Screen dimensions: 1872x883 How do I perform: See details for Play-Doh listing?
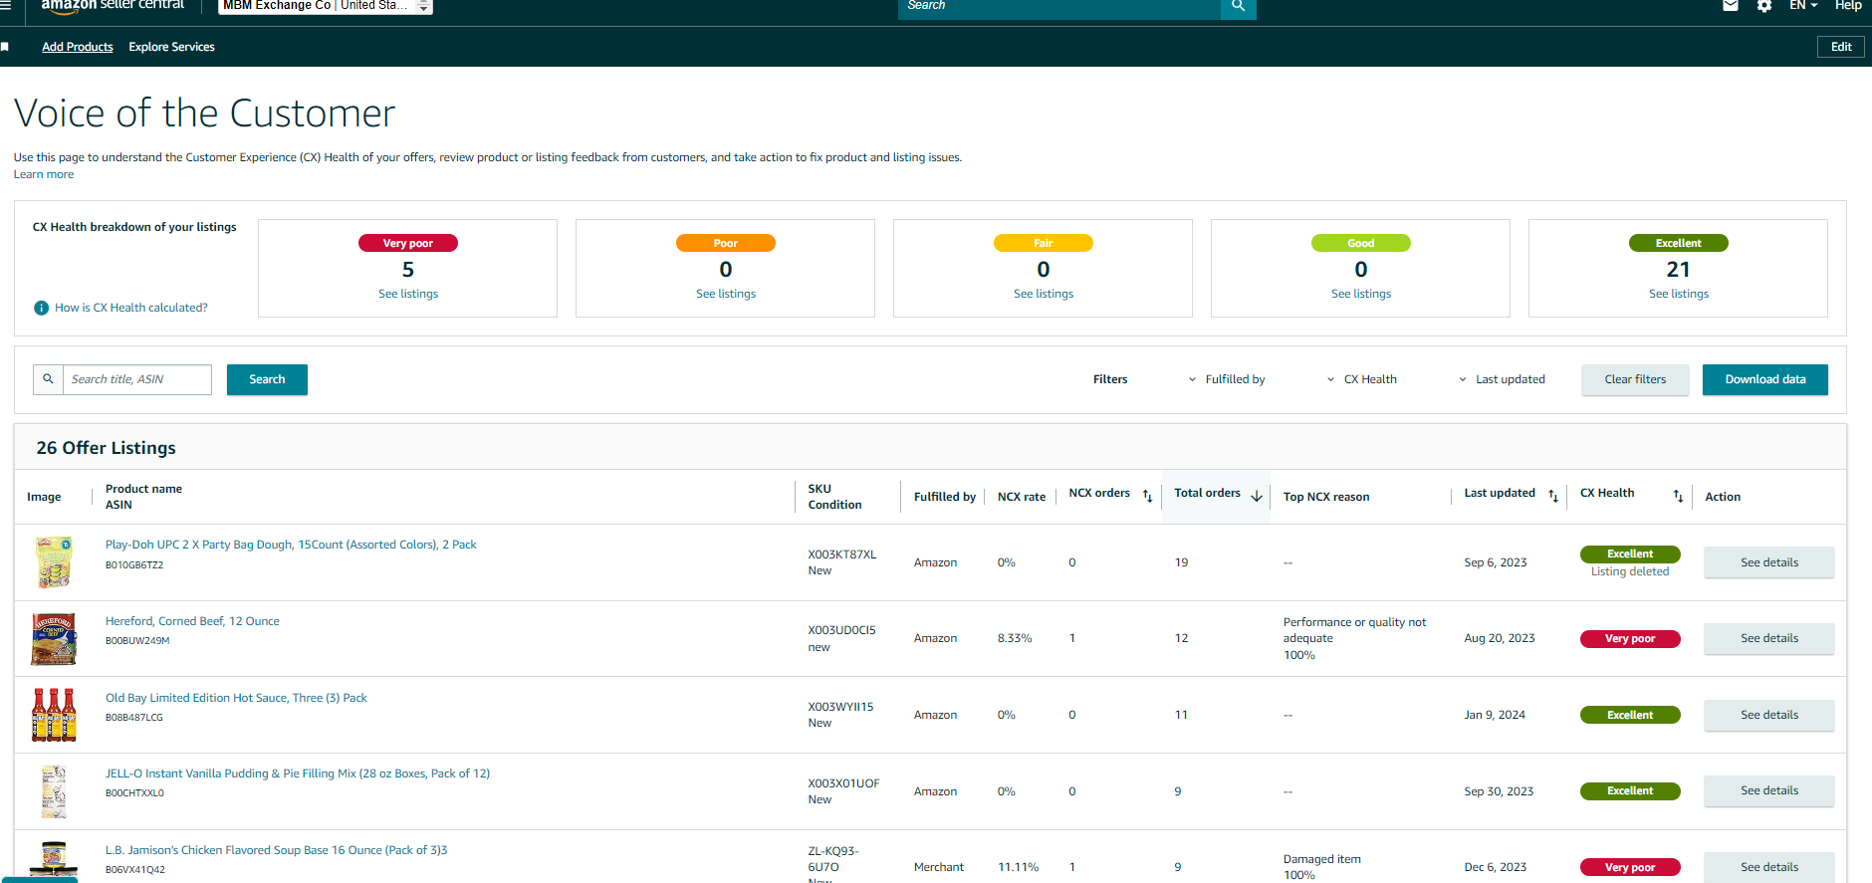click(1769, 562)
